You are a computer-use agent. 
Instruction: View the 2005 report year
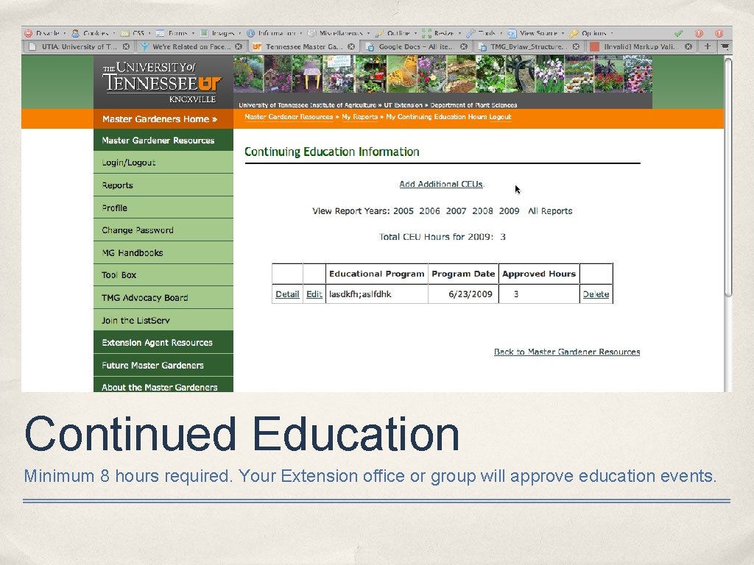403,211
